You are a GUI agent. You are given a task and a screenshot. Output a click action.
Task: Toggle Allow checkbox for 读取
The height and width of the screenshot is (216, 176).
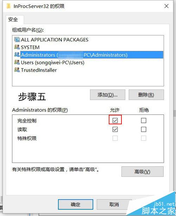[115, 129]
